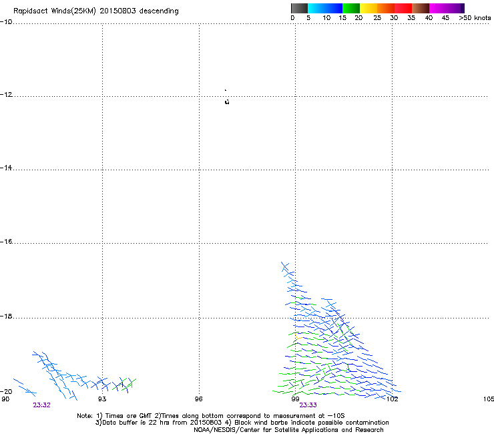Click the yellow 20-25 knots color segment

[368, 8]
